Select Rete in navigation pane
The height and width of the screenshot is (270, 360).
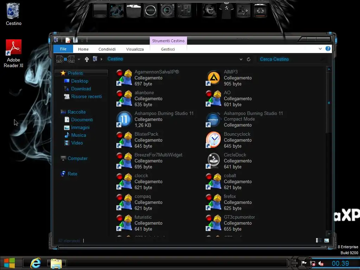click(72, 174)
